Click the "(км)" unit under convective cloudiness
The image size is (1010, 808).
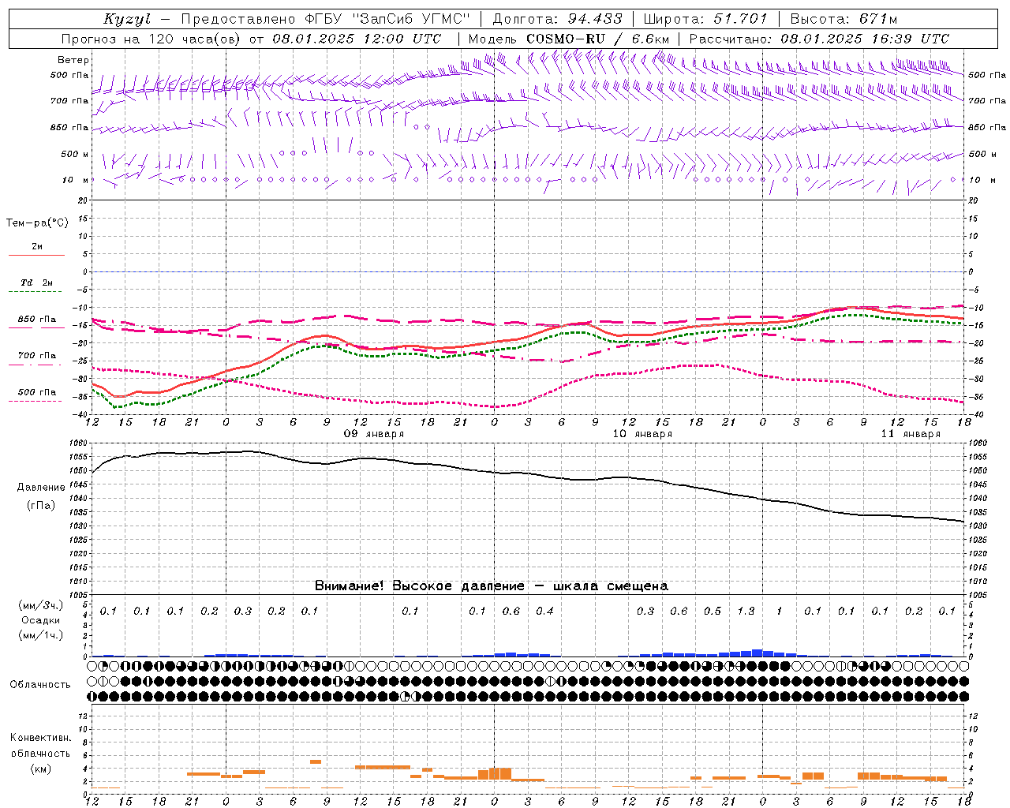click(x=40, y=769)
